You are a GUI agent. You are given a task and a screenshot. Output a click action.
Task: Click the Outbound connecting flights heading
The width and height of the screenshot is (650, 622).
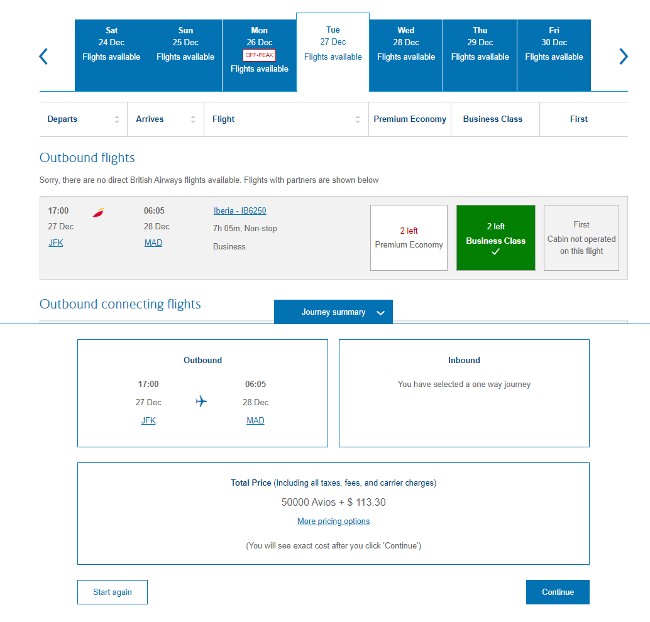pos(120,304)
